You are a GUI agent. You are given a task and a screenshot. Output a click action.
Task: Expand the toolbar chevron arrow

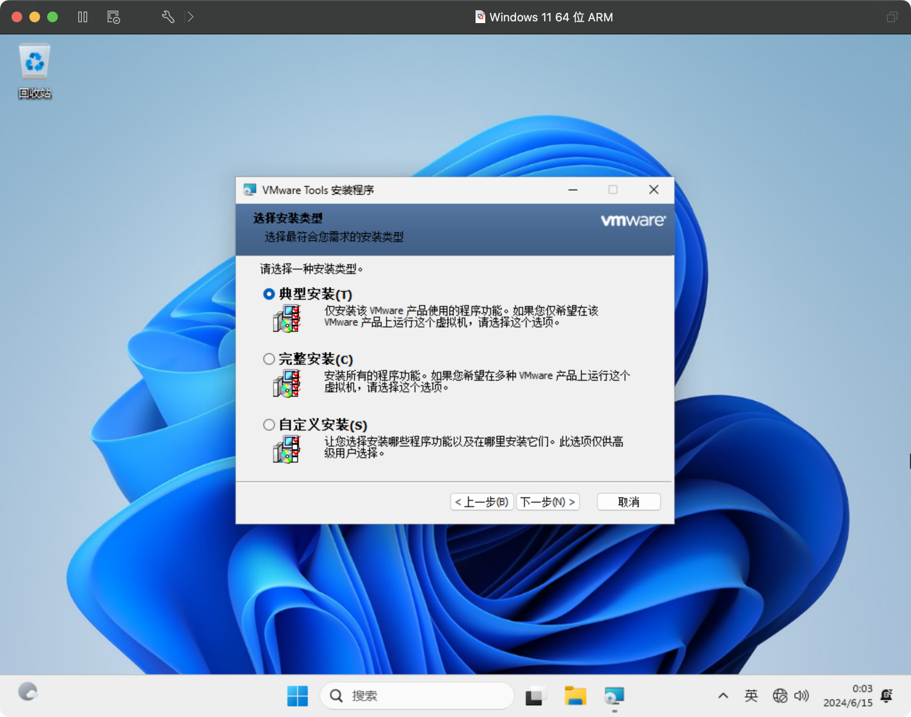pos(191,17)
